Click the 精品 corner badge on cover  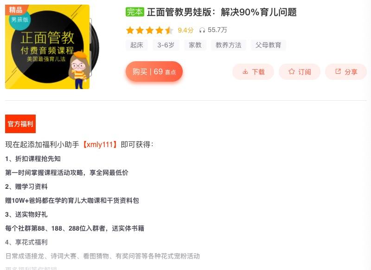16,10
